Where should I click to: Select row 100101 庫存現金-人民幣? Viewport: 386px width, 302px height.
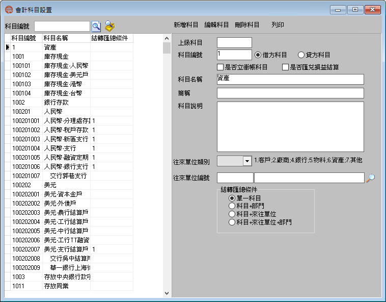point(69,66)
